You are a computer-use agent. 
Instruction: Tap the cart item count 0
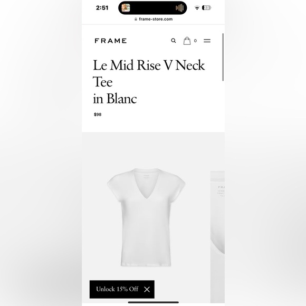click(195, 41)
